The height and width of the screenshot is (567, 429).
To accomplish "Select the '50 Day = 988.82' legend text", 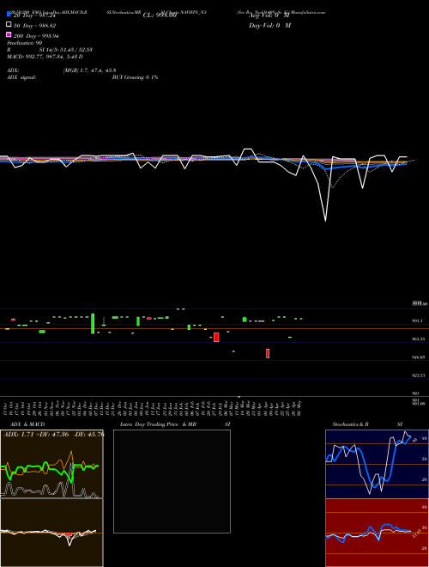I will click(34, 26).
